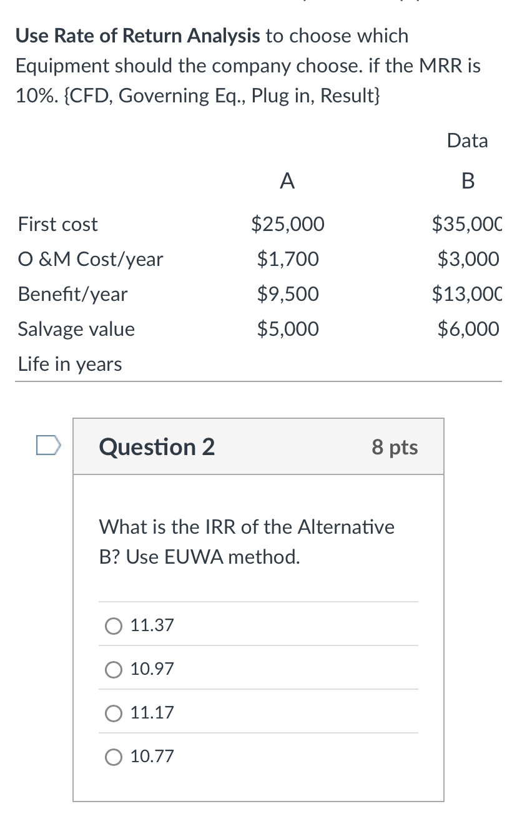Click the $35,000 value for Equipment B
This screenshot has height=819, width=517.
(465, 224)
